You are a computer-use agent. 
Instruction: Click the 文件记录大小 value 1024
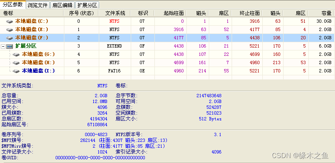[x=102, y=152]
